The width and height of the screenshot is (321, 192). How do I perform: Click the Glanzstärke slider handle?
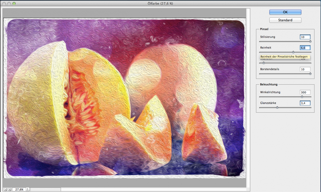click(277, 107)
